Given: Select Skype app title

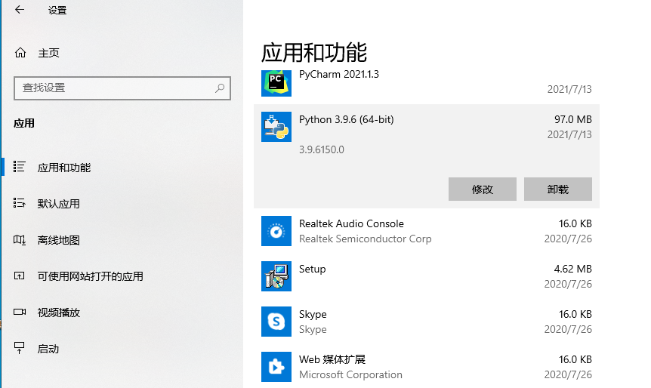Looking at the screenshot, I should click(313, 314).
